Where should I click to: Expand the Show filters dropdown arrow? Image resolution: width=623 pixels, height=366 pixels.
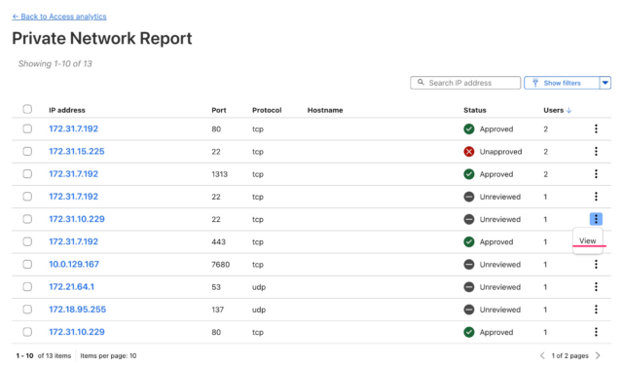tap(605, 83)
